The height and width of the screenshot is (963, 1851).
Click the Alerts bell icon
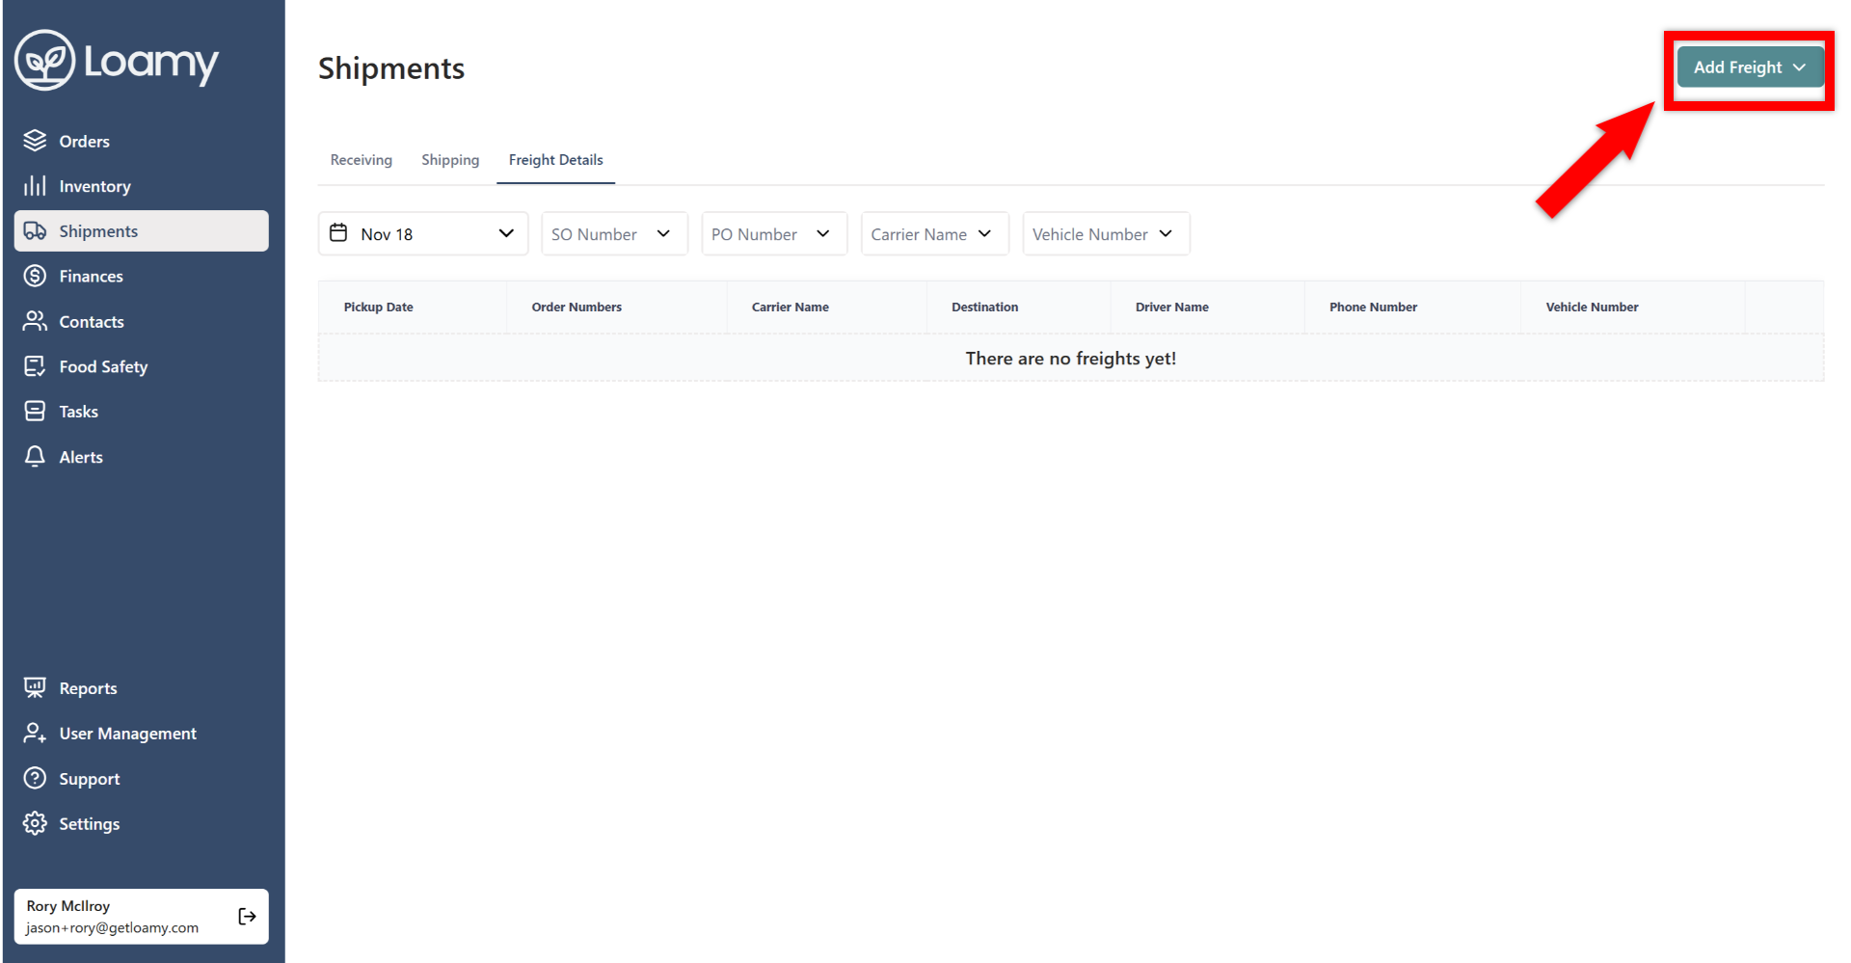(35, 457)
